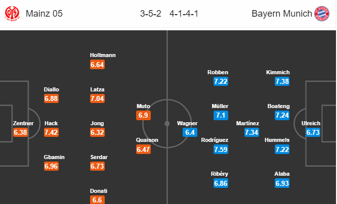Click Alaba's 6.93 rating badge
This screenshot has height=204, width=337.
coord(282,183)
